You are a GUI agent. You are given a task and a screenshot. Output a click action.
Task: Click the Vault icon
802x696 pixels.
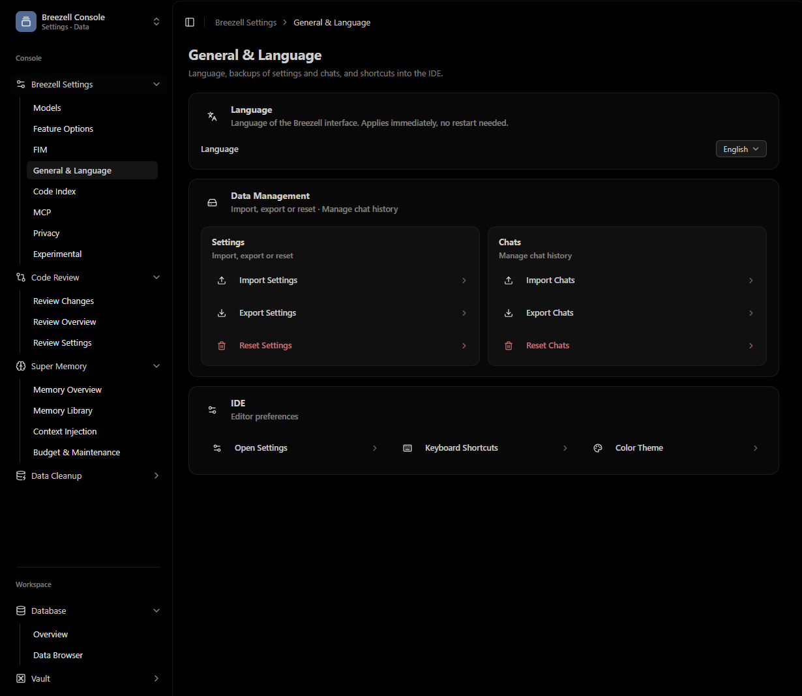(21, 678)
